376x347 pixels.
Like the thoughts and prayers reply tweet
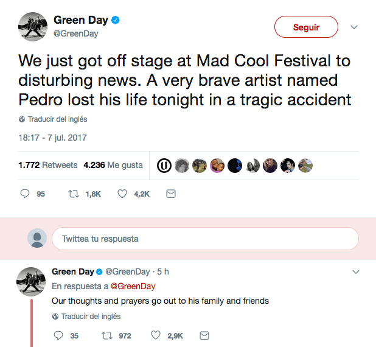156,335
